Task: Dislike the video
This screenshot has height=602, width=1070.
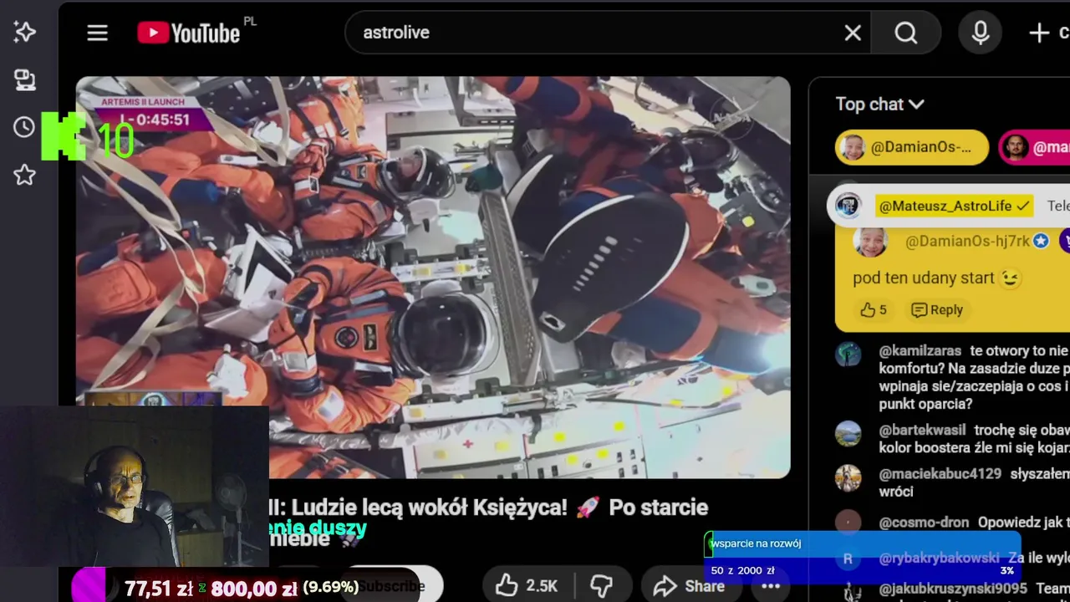Action: 601,586
